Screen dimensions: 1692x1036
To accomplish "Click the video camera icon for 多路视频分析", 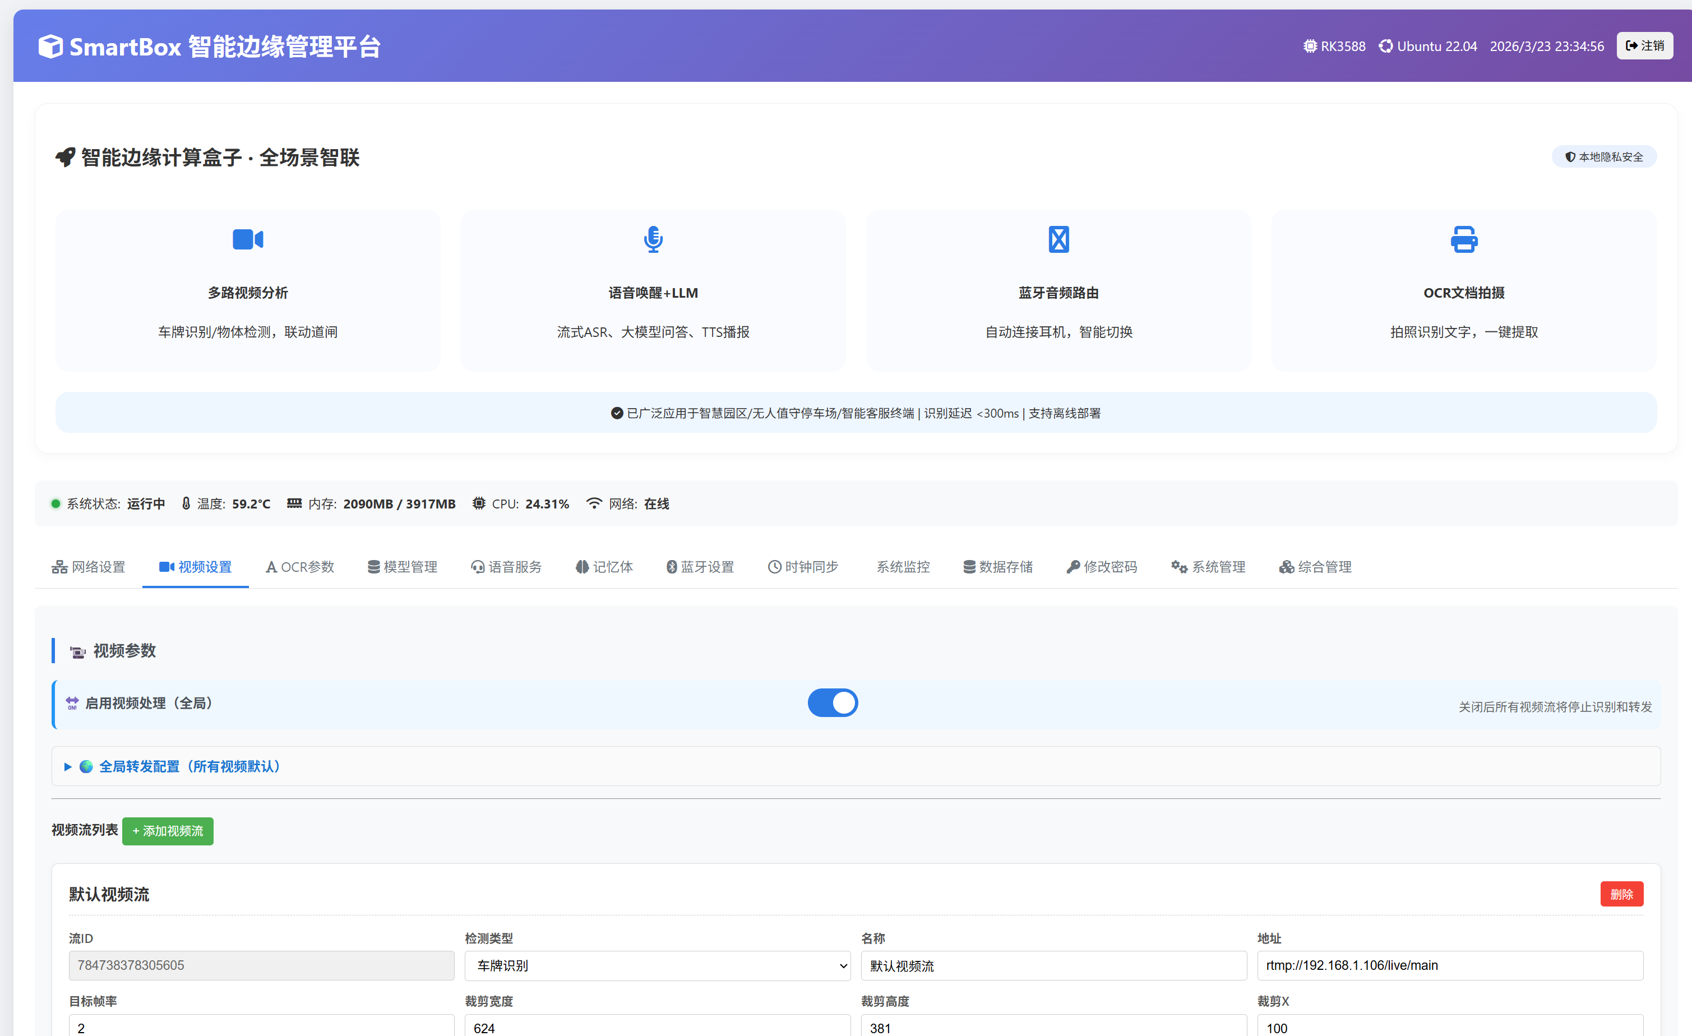I will pyautogui.click(x=247, y=239).
